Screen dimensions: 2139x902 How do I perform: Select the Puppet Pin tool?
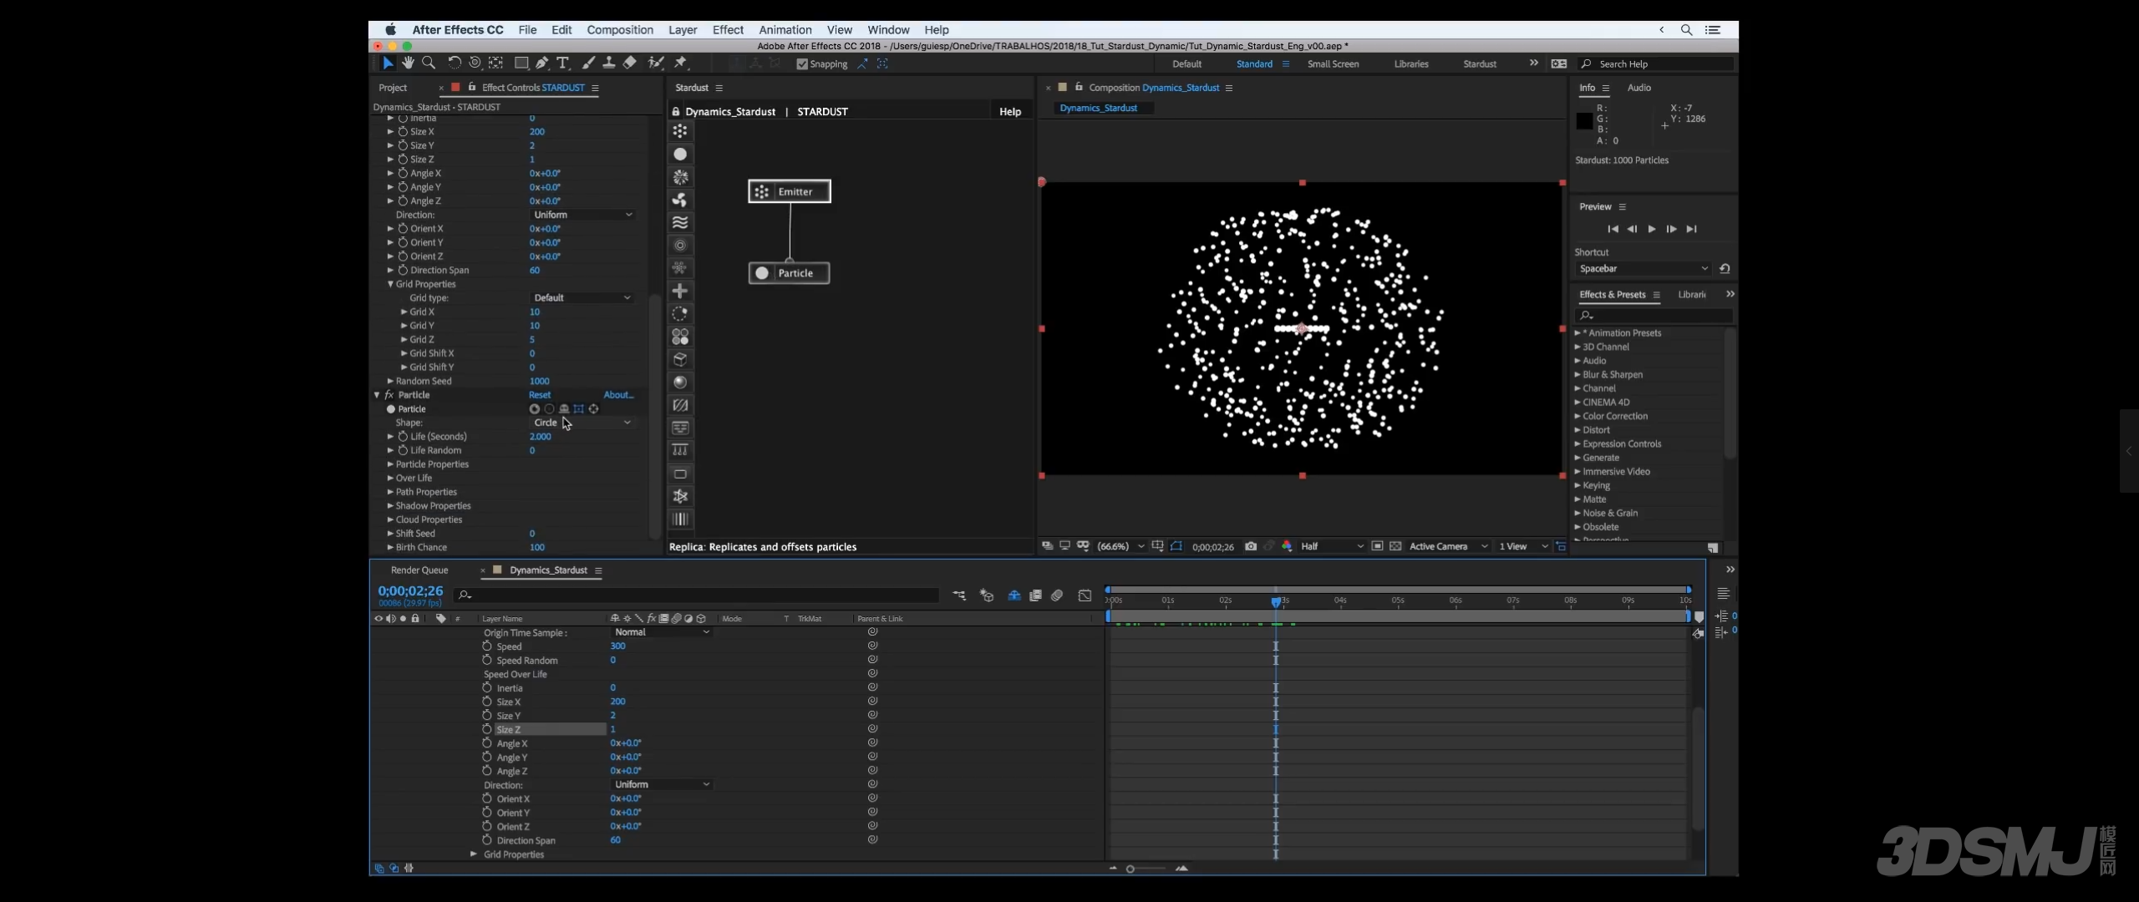(x=681, y=63)
